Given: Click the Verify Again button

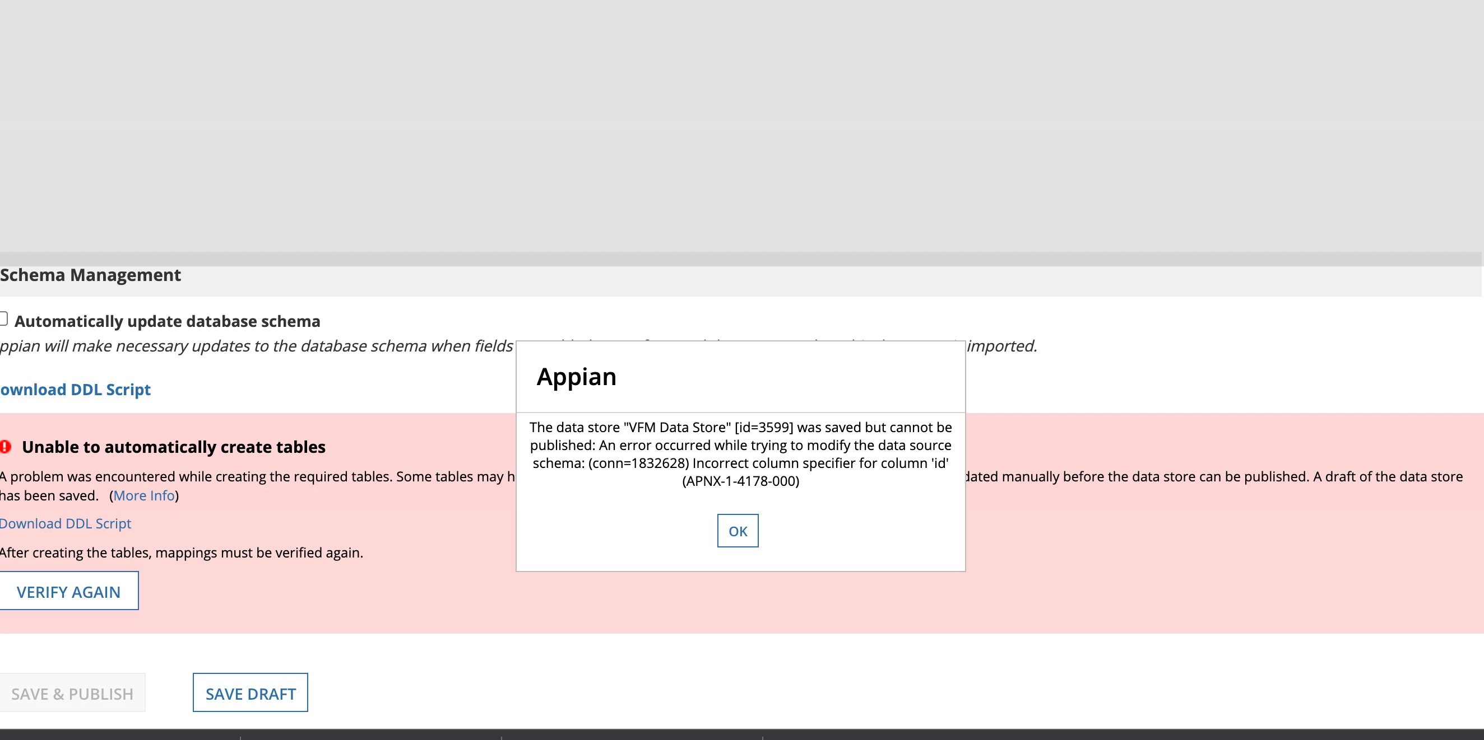Looking at the screenshot, I should pyautogui.click(x=68, y=591).
